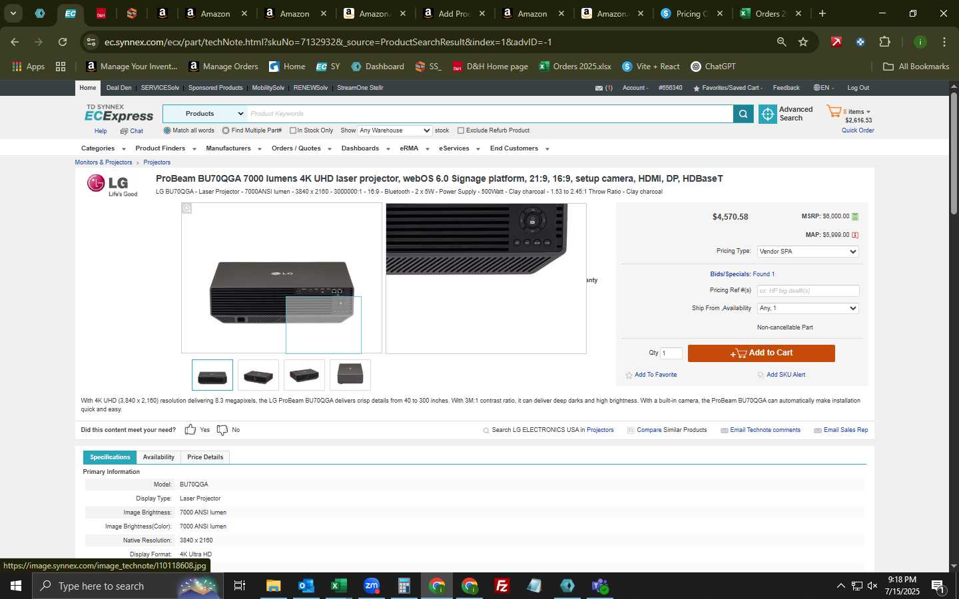
Task: Click the browser zoom magnifier icon
Action: (x=782, y=42)
